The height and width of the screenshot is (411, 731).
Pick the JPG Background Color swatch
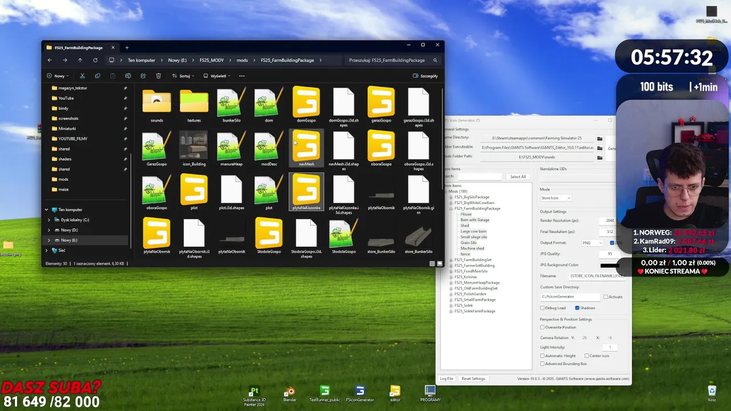pyautogui.click(x=609, y=265)
